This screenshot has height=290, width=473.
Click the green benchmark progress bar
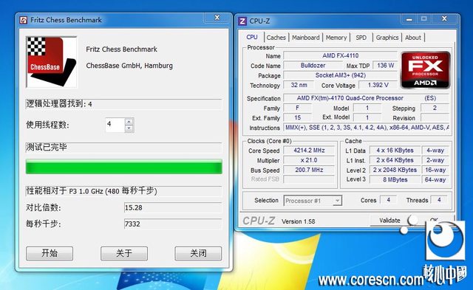coord(124,167)
